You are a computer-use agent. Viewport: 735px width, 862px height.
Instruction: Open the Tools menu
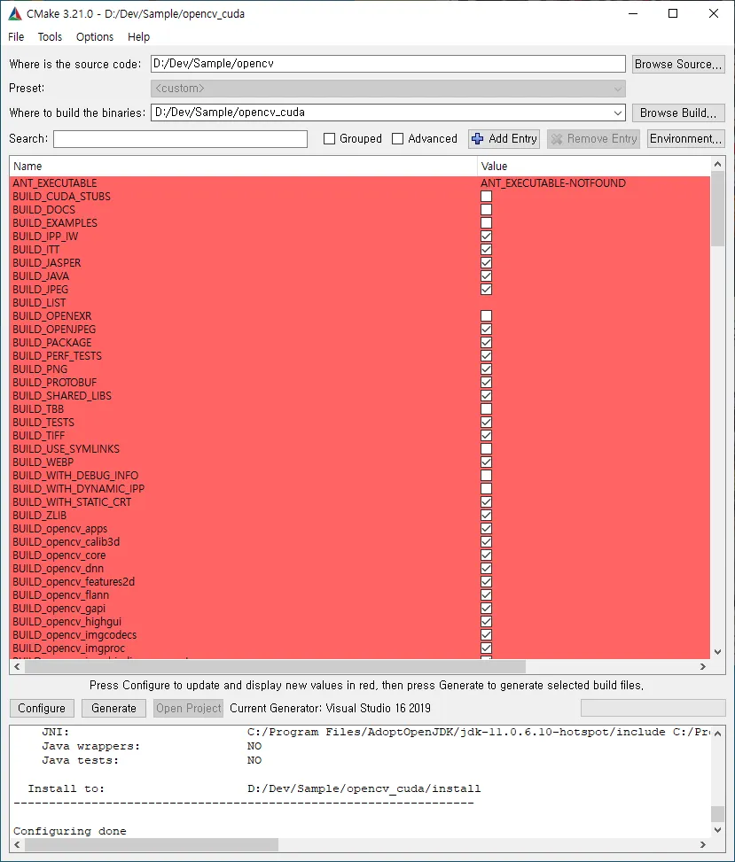pos(50,37)
